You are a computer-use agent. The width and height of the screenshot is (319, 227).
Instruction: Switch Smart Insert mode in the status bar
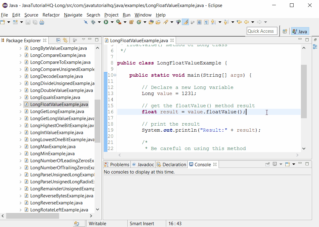[142, 223]
